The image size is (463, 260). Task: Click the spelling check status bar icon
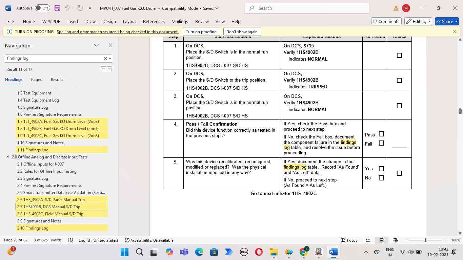click(70, 240)
